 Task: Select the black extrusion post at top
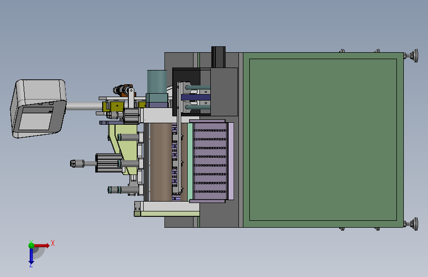(218, 57)
